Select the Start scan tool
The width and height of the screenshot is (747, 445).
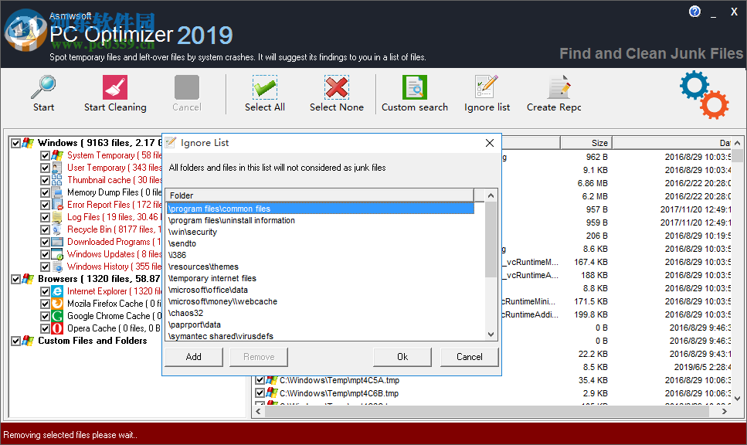pyautogui.click(x=43, y=93)
